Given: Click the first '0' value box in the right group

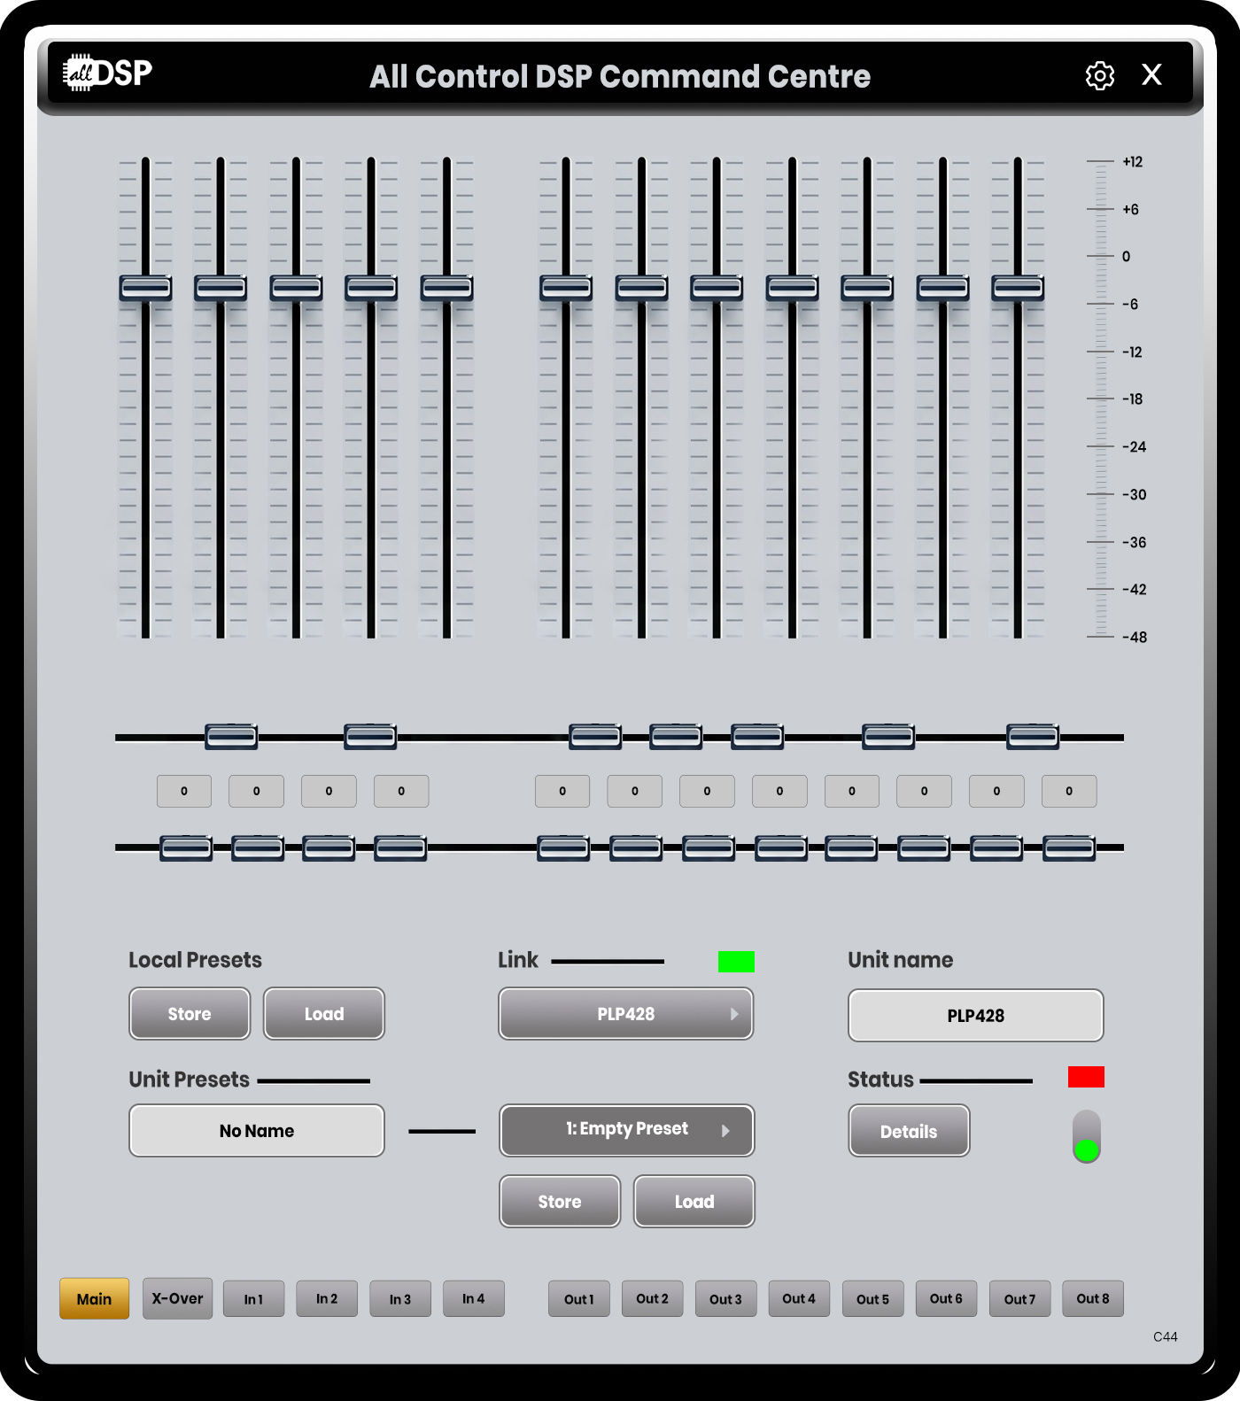Looking at the screenshot, I should coord(562,792).
